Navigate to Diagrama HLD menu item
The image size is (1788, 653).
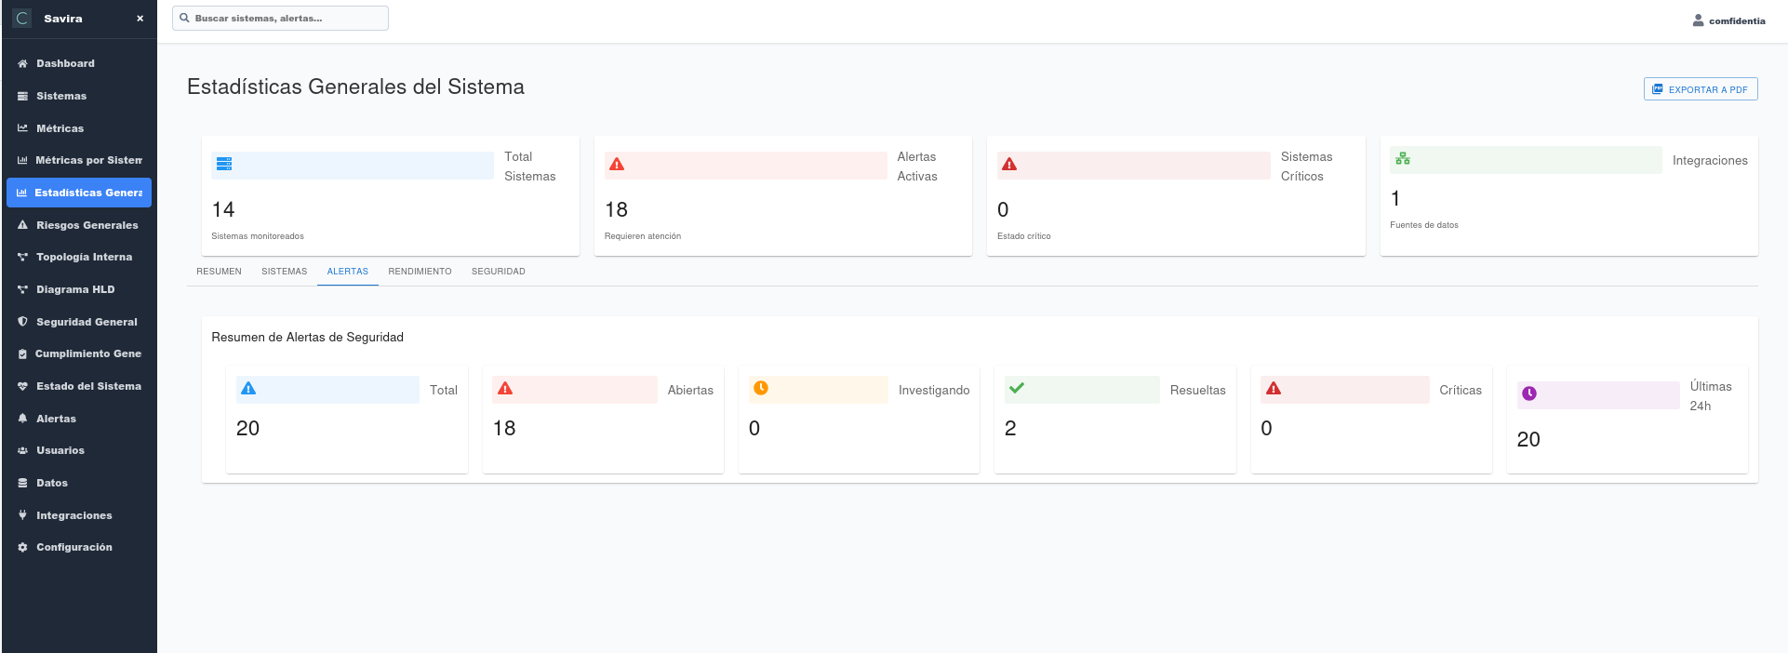[75, 290]
